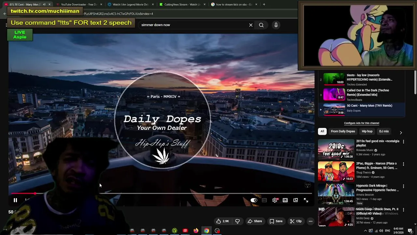This screenshot has width=417, height=235.
Task: Change the ENG input language
Action: pos(388,231)
